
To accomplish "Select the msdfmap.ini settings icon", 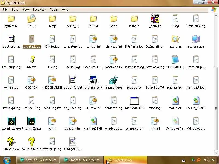I will (114, 60).
